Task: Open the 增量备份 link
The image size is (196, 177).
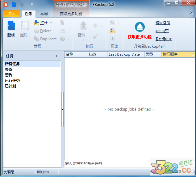Action: (163, 23)
